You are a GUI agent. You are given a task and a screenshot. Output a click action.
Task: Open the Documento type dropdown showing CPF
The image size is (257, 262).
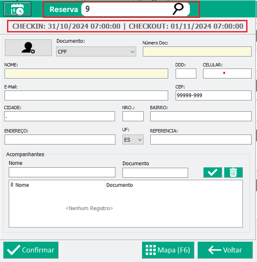click(x=96, y=51)
